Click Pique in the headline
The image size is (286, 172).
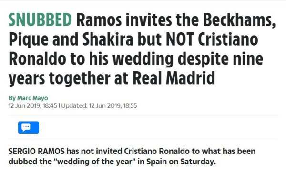pos(29,40)
